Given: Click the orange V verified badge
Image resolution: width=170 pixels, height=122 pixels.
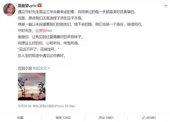Looking at the screenshot, I should (x=40, y=5).
